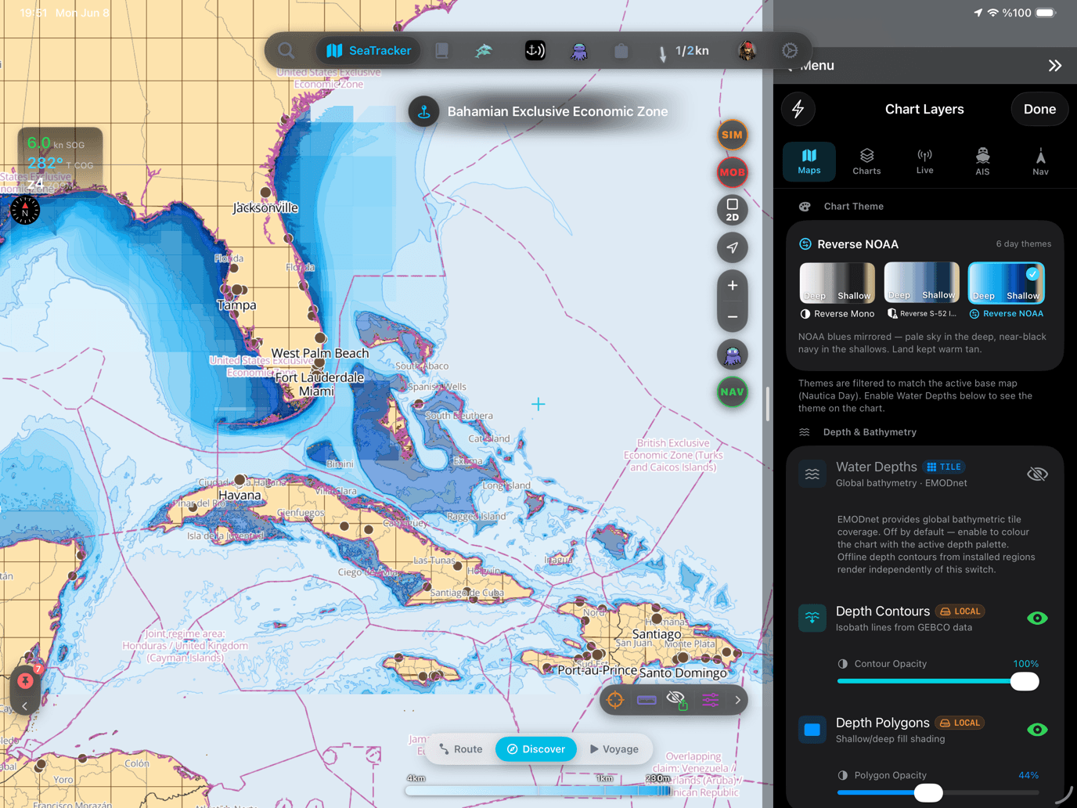Trigger the red MOB button
1077x808 pixels.
[x=733, y=172]
